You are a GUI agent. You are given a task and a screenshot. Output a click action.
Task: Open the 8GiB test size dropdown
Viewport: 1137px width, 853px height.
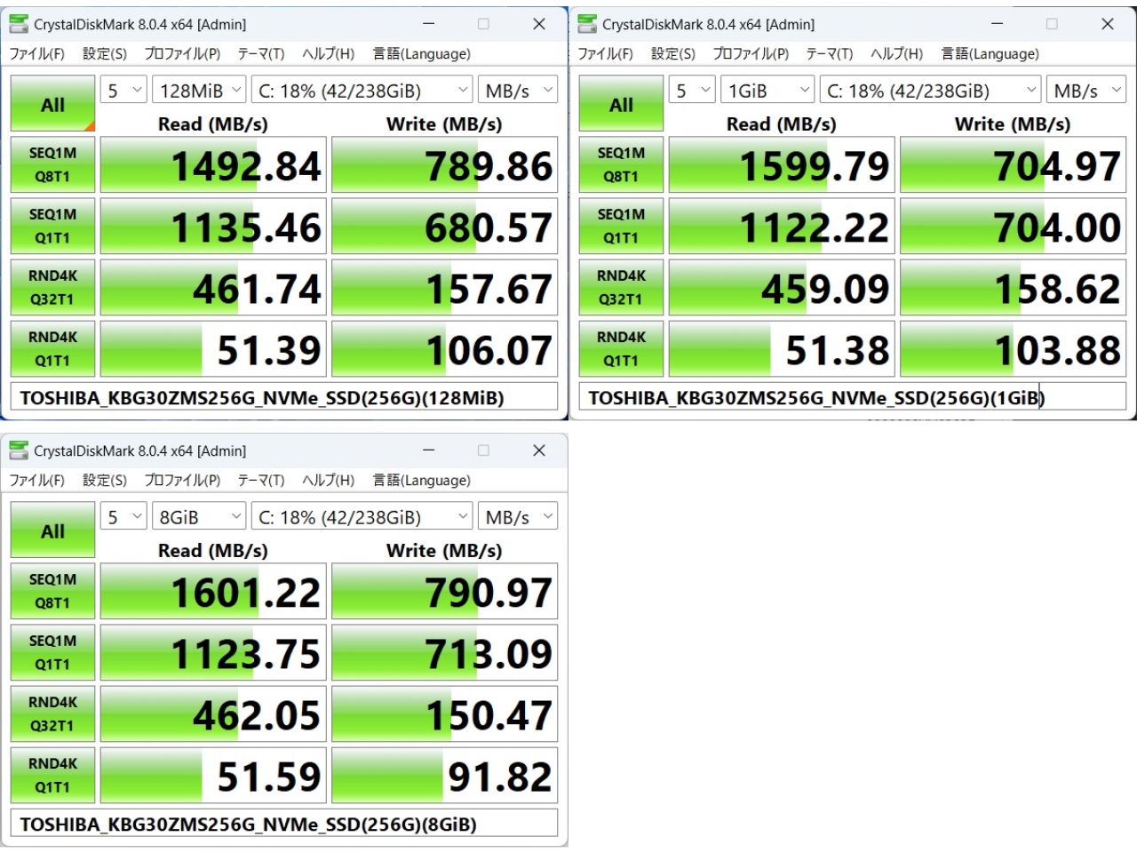(199, 517)
